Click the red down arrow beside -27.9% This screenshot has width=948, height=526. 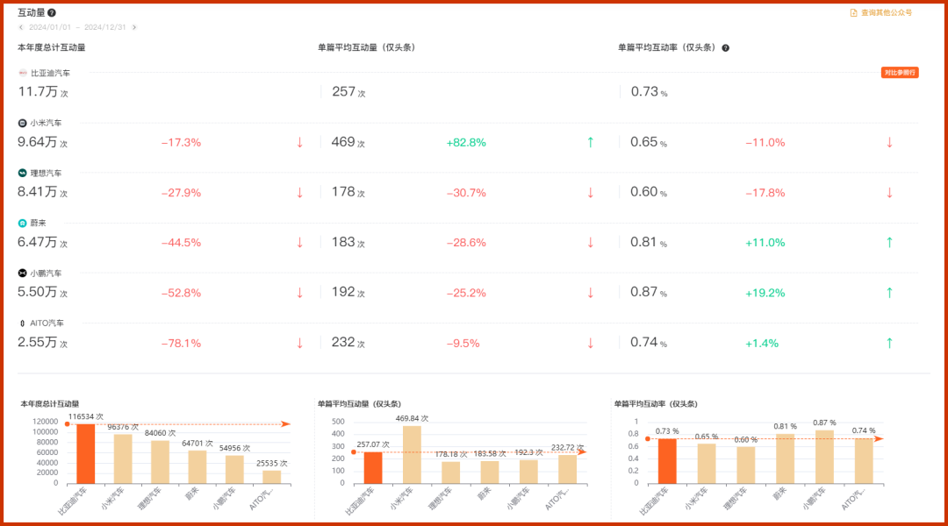tap(299, 193)
